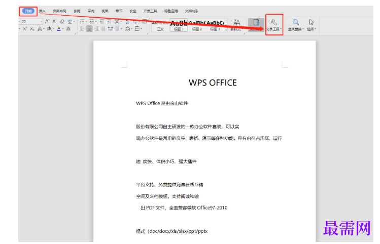Image resolution: width=380 pixels, height=244 pixels.
Task: Expand the font color dropdown arrow
Action: coord(63,29)
